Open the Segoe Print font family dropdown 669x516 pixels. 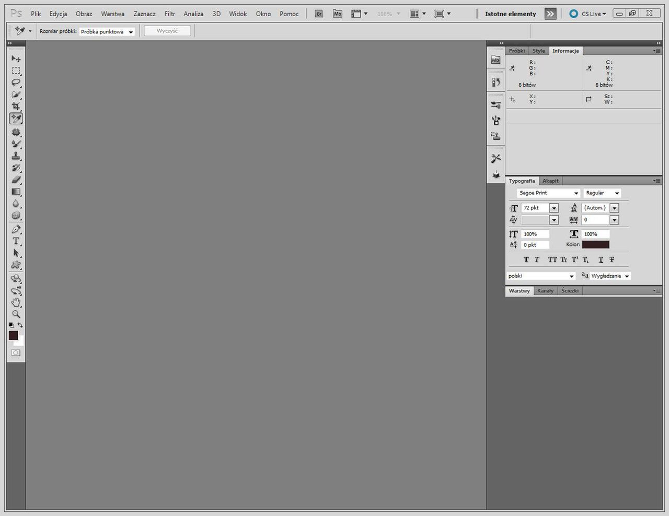pyautogui.click(x=576, y=193)
